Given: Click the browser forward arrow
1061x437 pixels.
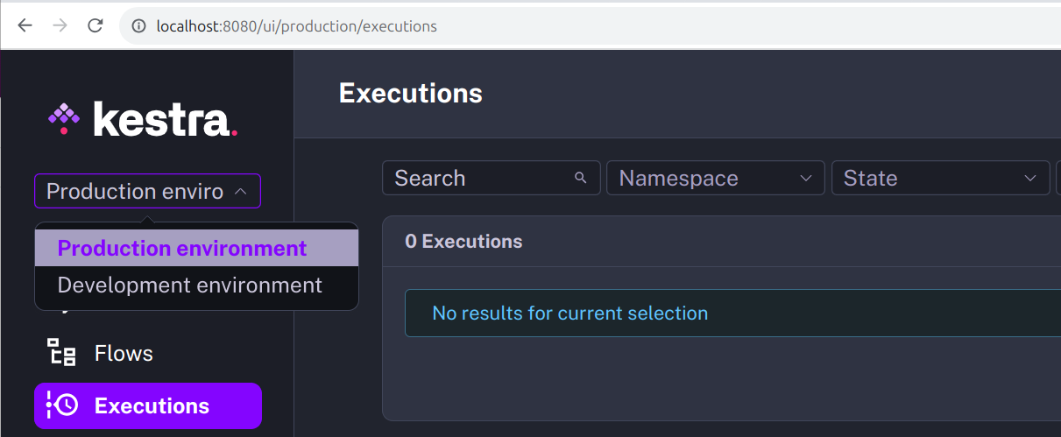Looking at the screenshot, I should (x=60, y=25).
